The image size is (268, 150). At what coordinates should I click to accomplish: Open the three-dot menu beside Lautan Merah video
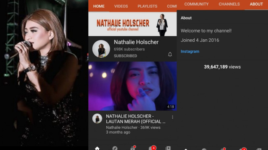click(172, 117)
